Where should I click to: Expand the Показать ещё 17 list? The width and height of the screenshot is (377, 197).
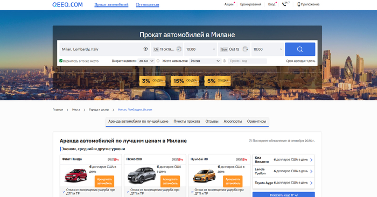point(283,195)
